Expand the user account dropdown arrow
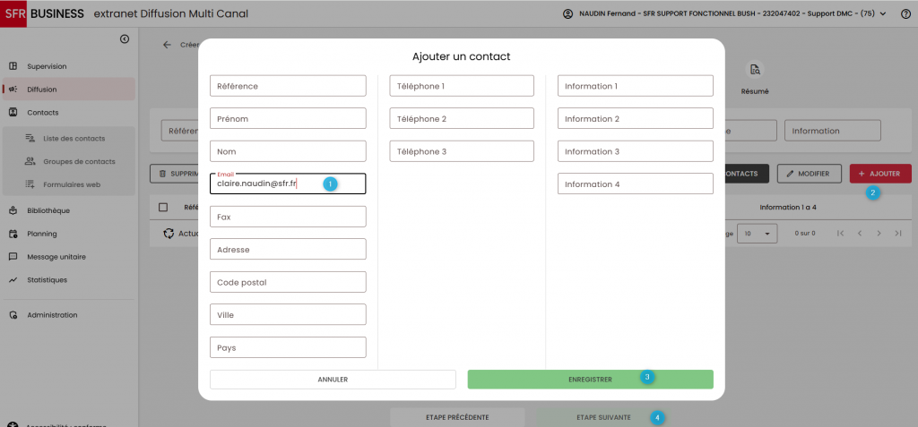Screen dimensions: 918x427 tap(883, 13)
